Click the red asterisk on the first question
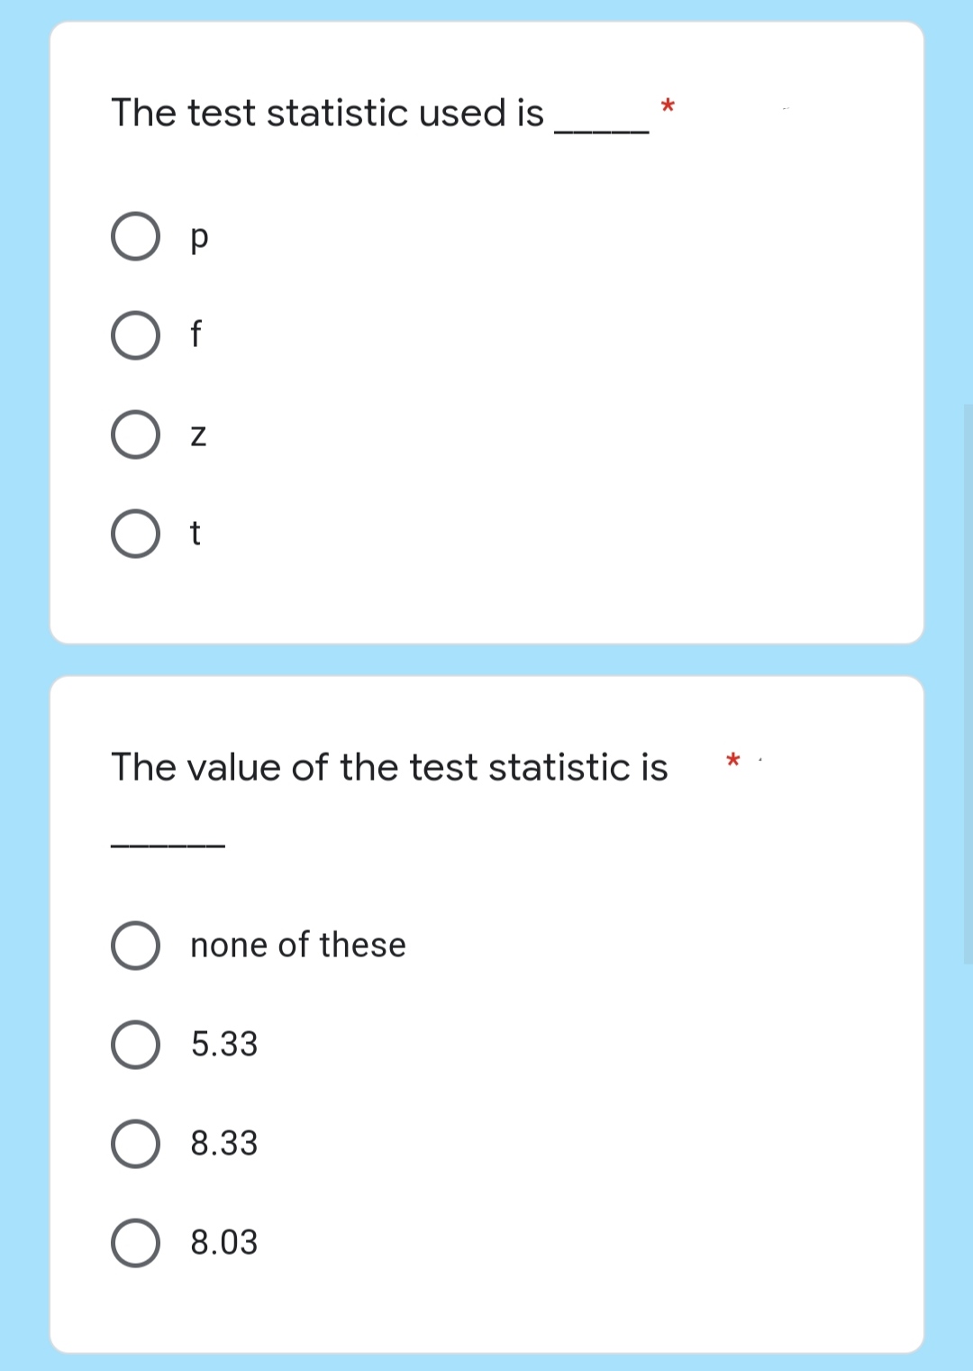973x1371 pixels. 668,105
